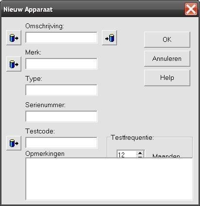
Task: Click into the Type input field
Action: coord(61,90)
